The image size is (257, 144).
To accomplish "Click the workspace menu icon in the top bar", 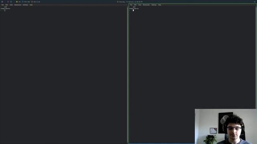I will (x=2, y=2).
